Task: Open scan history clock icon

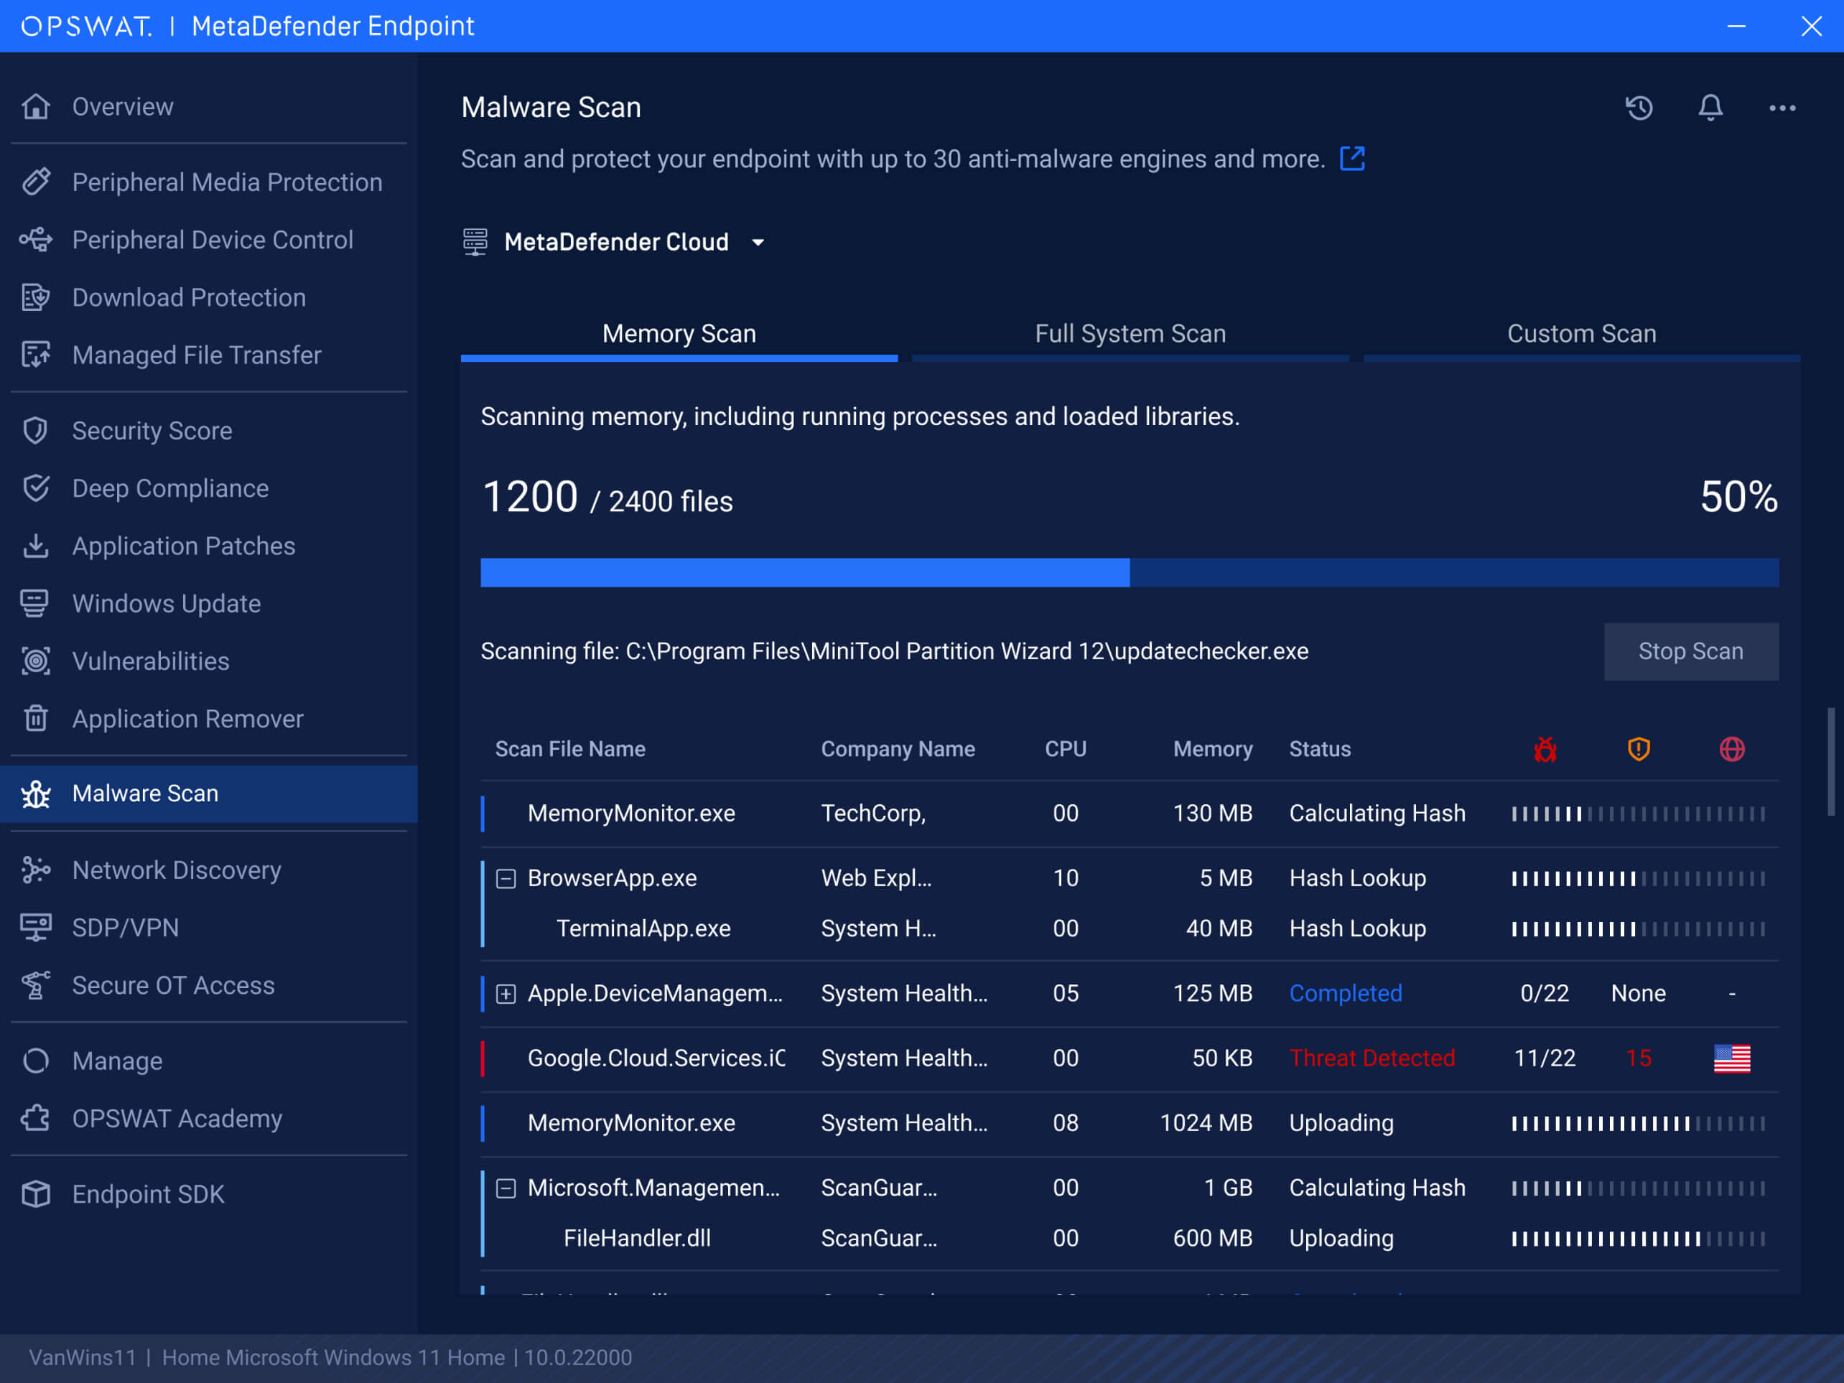Action: pyautogui.click(x=1639, y=108)
